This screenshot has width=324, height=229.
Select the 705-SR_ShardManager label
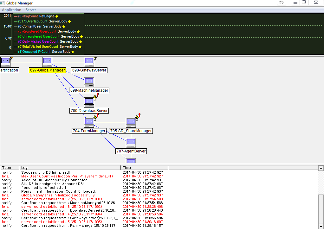click(x=131, y=131)
